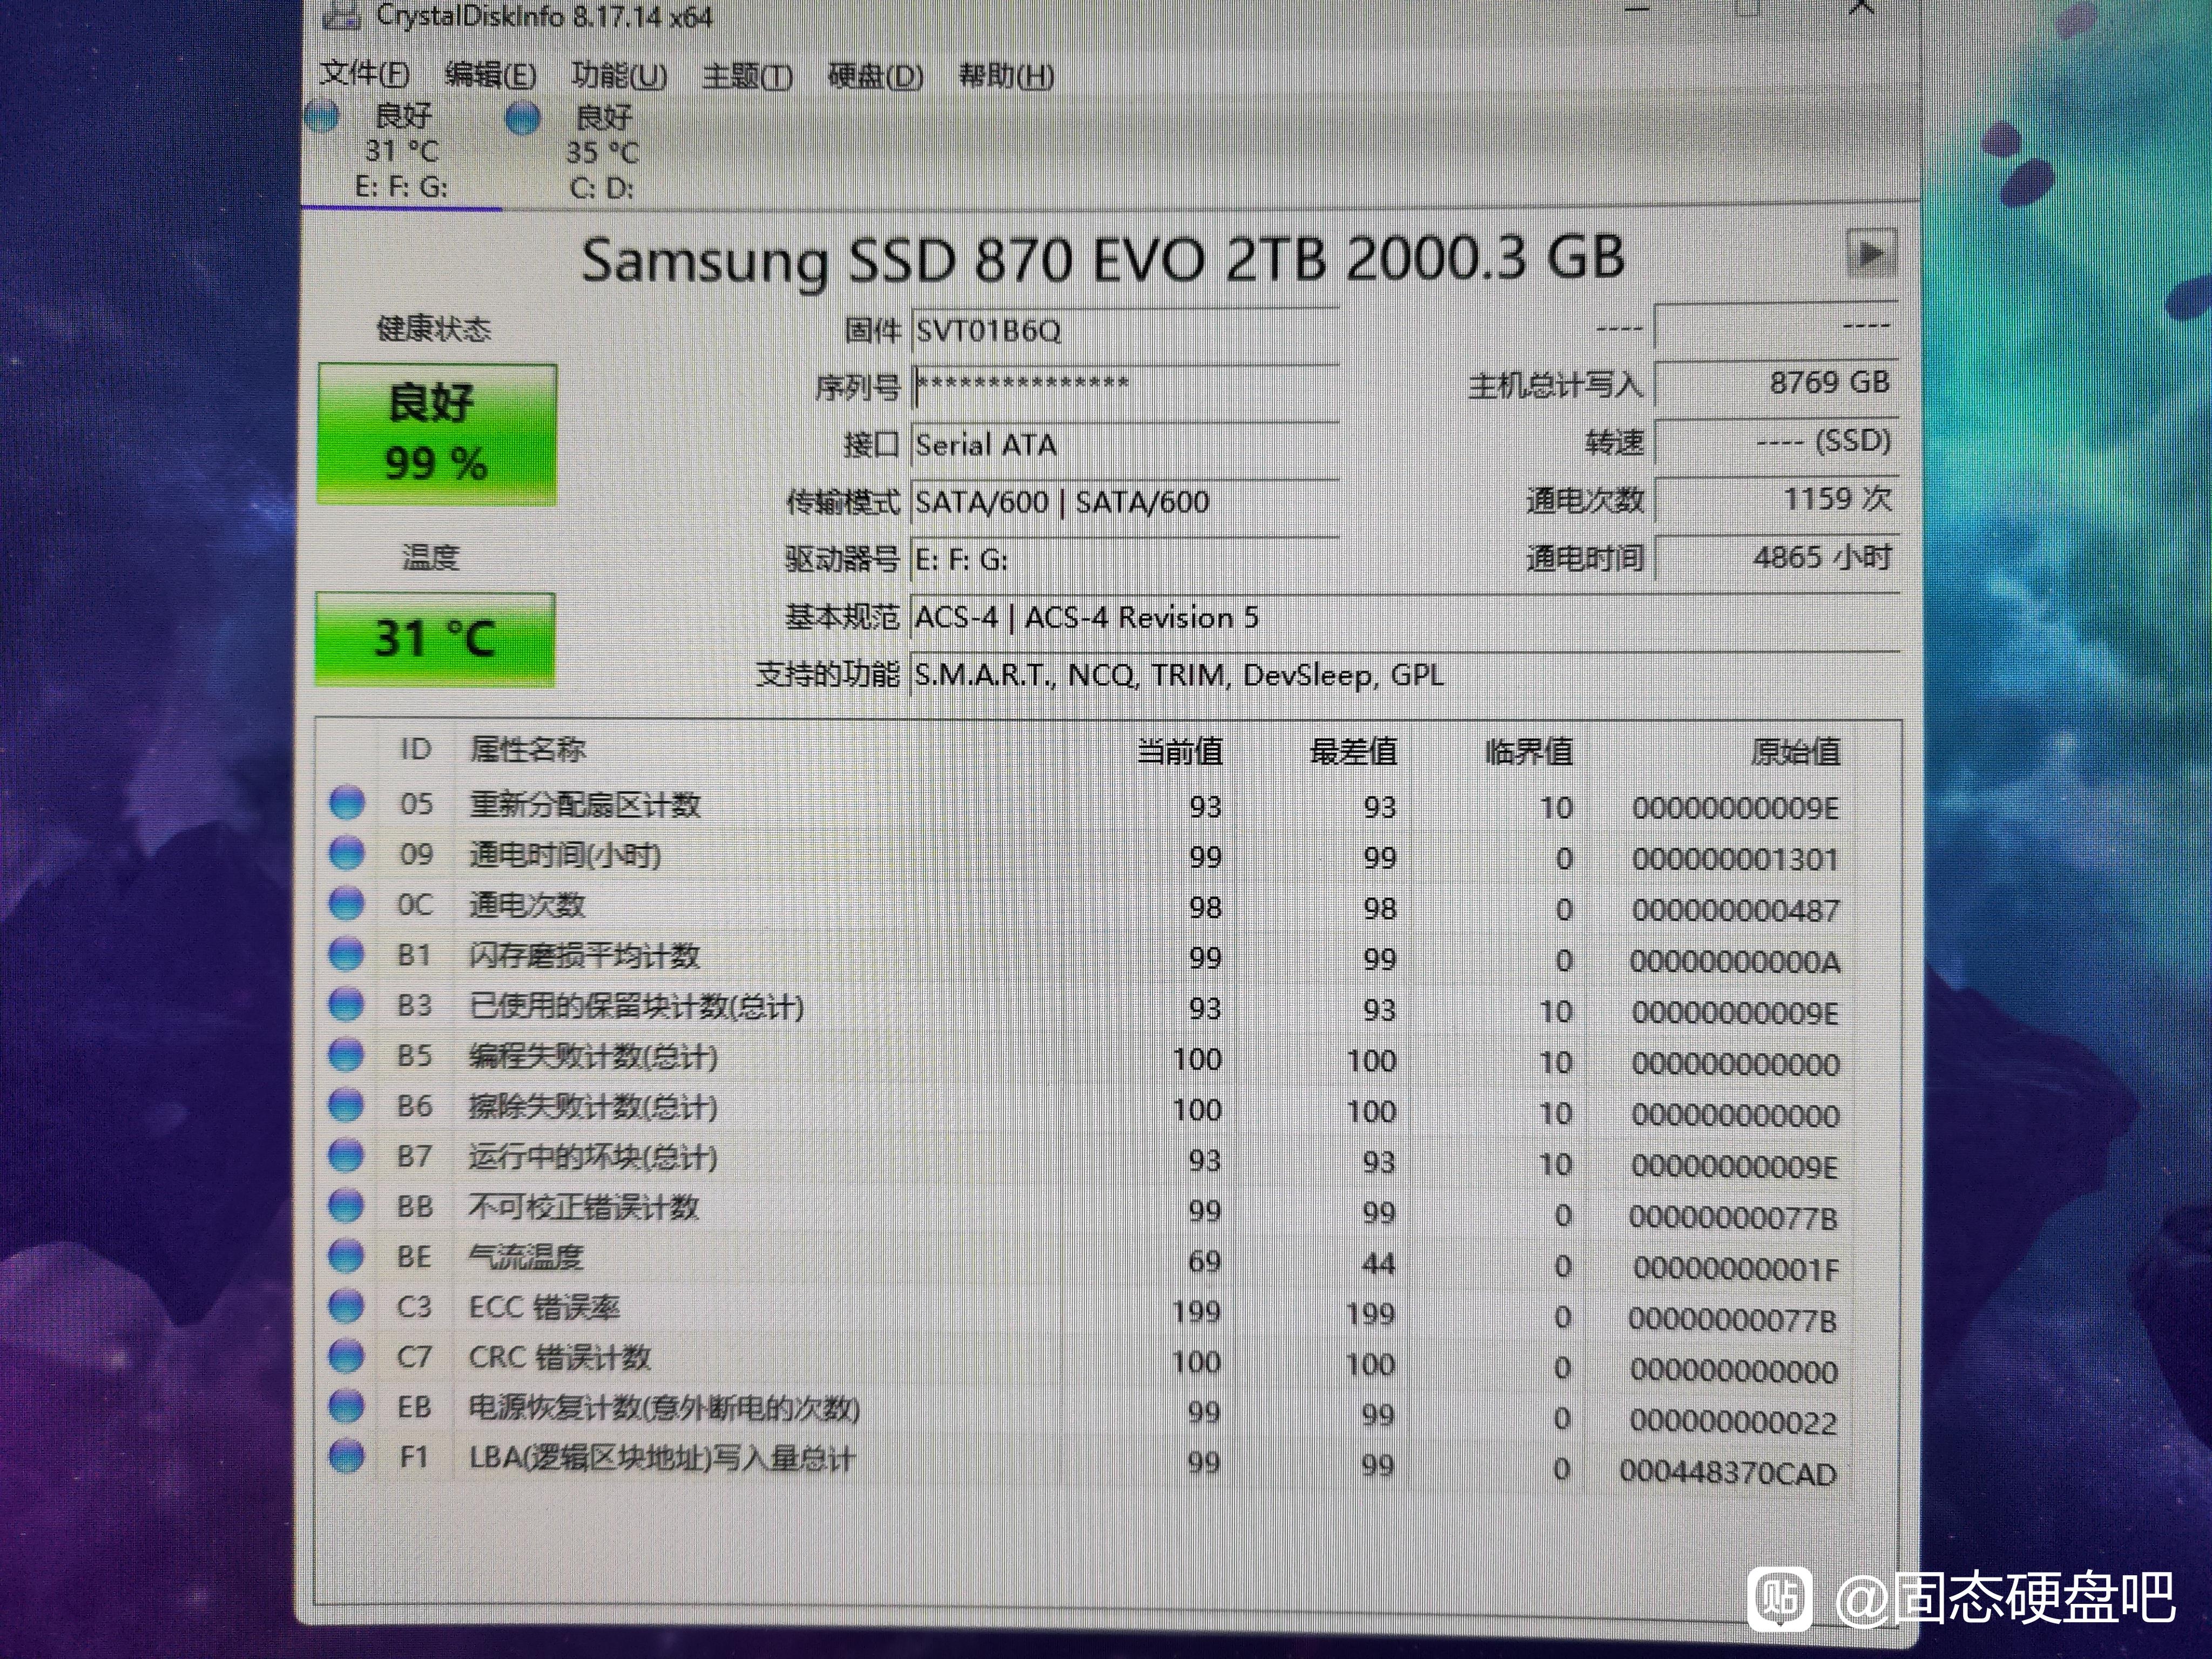The height and width of the screenshot is (1659, 2212).
Task: Click the SATA/600 transfer mode field
Action: (1125, 501)
